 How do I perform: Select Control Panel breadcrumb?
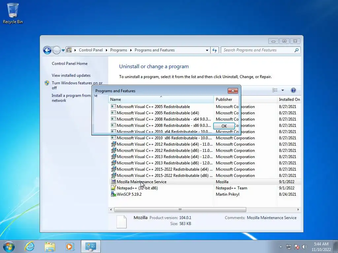(x=91, y=50)
